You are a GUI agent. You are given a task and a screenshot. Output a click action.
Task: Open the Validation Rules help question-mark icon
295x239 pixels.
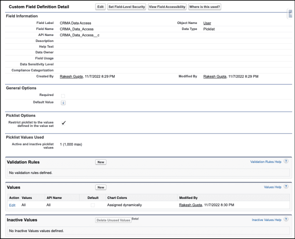tap(286, 161)
